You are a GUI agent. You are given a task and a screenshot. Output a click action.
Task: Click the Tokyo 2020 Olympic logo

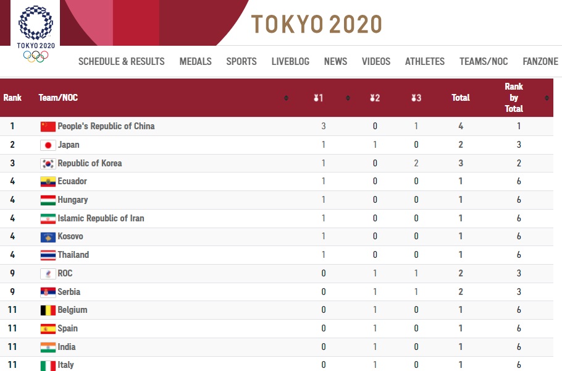tap(35, 34)
